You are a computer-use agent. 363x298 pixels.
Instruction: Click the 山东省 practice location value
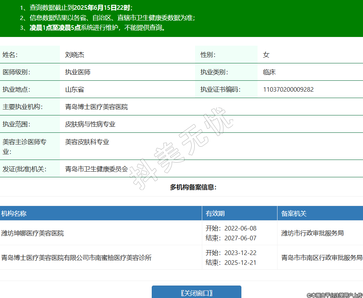tap(75, 89)
